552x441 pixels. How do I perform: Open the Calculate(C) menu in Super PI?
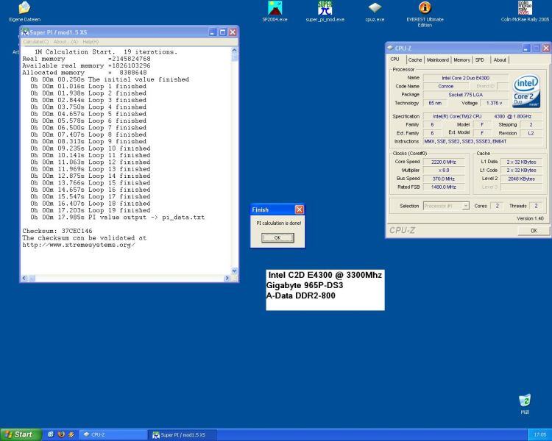(36, 42)
